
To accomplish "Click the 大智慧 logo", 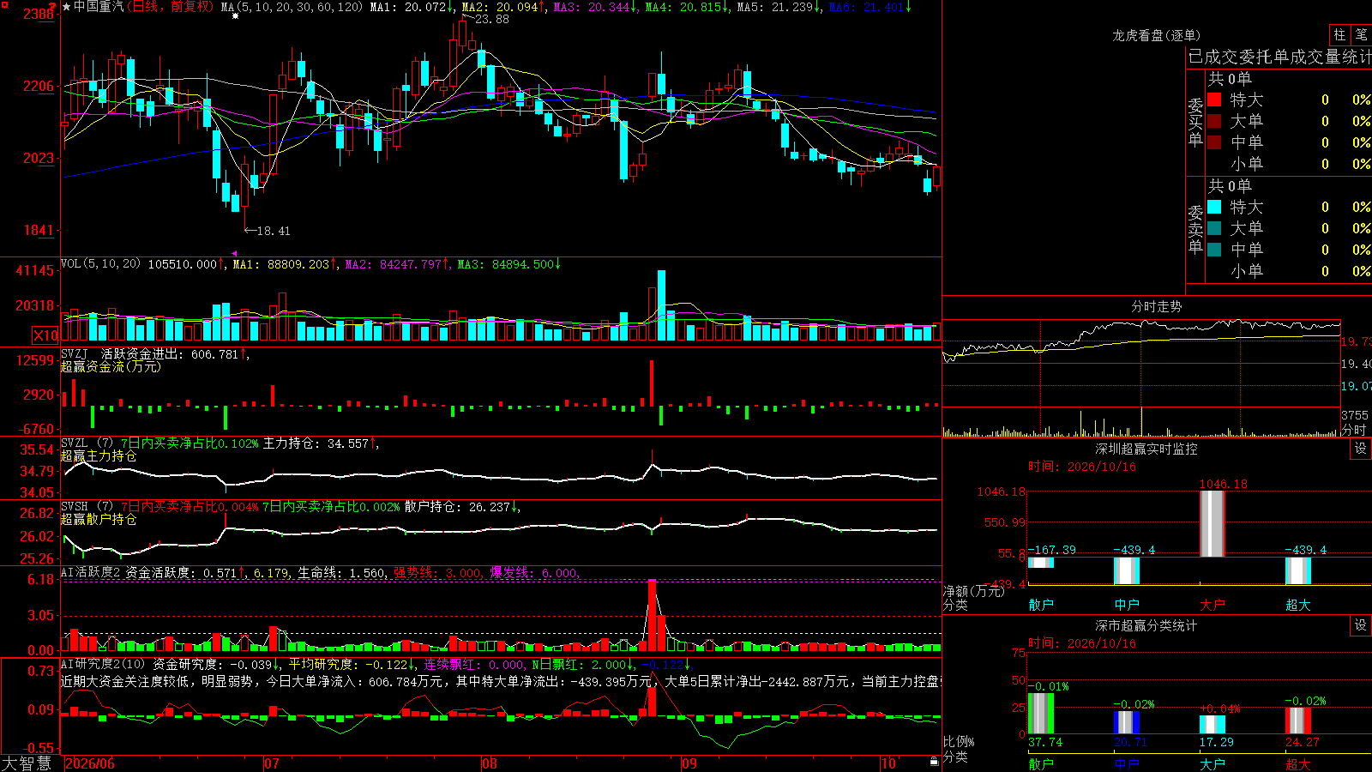I will (27, 763).
